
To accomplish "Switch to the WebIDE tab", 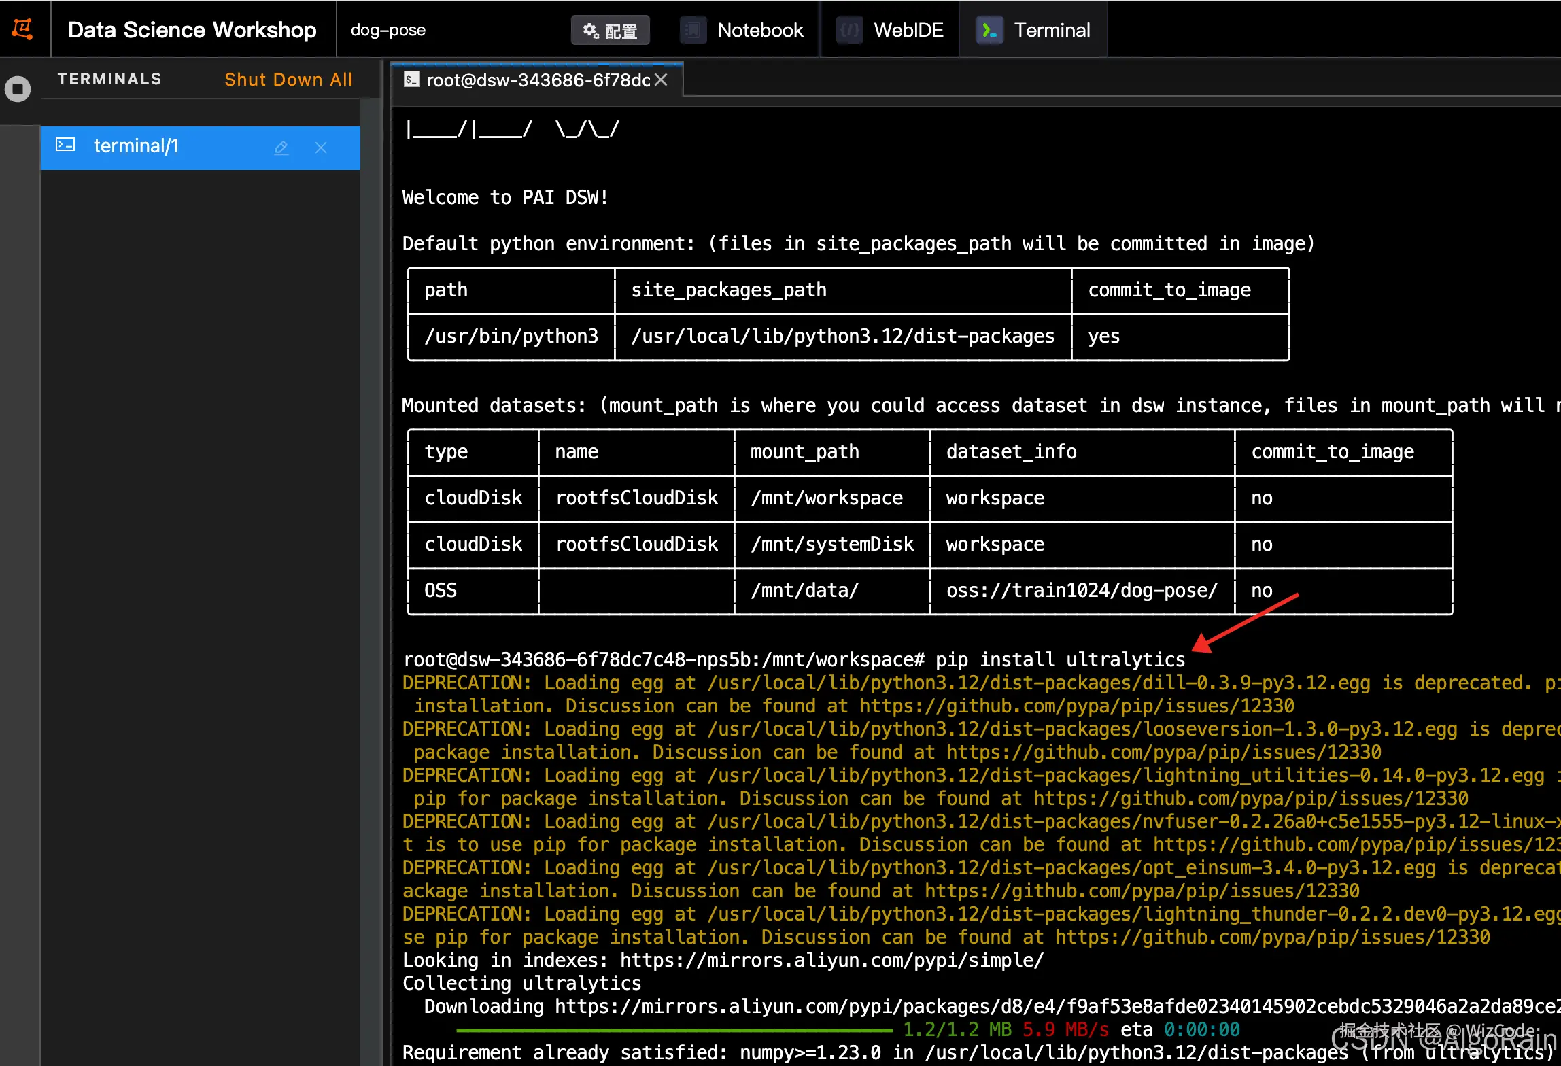I will point(908,31).
